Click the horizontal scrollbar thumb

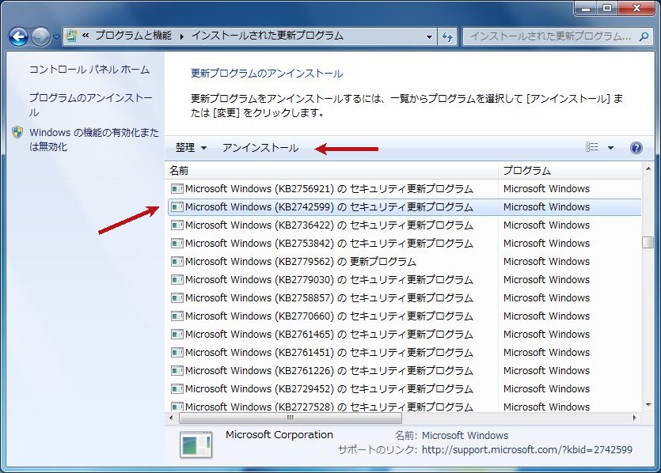(x=291, y=418)
